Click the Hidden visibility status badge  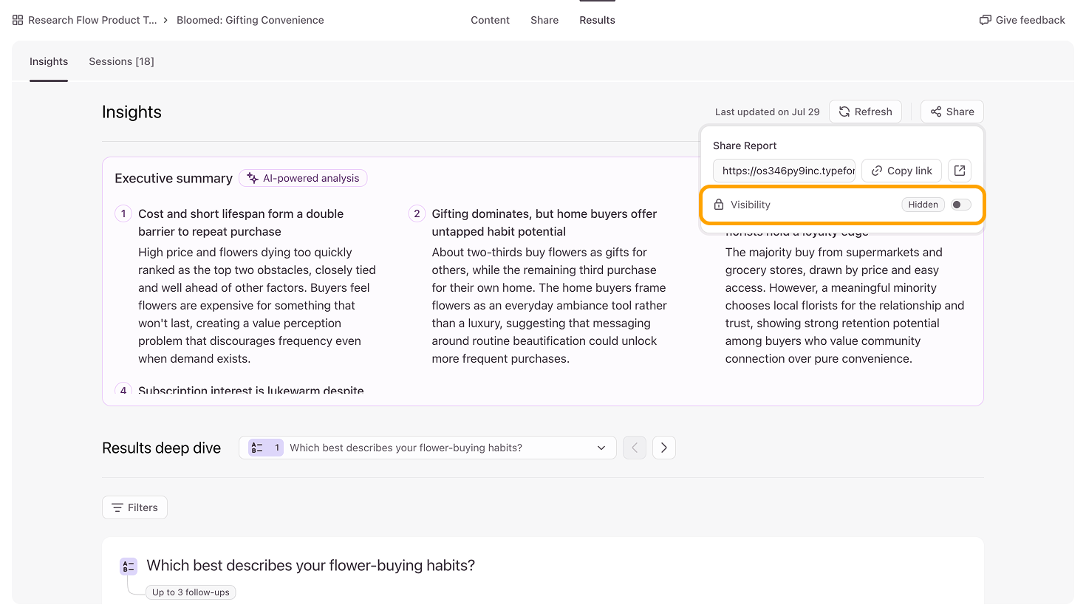(x=923, y=205)
